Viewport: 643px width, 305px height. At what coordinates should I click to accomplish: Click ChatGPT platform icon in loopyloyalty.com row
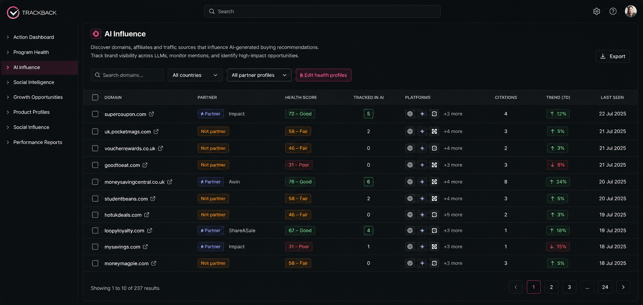click(x=410, y=231)
